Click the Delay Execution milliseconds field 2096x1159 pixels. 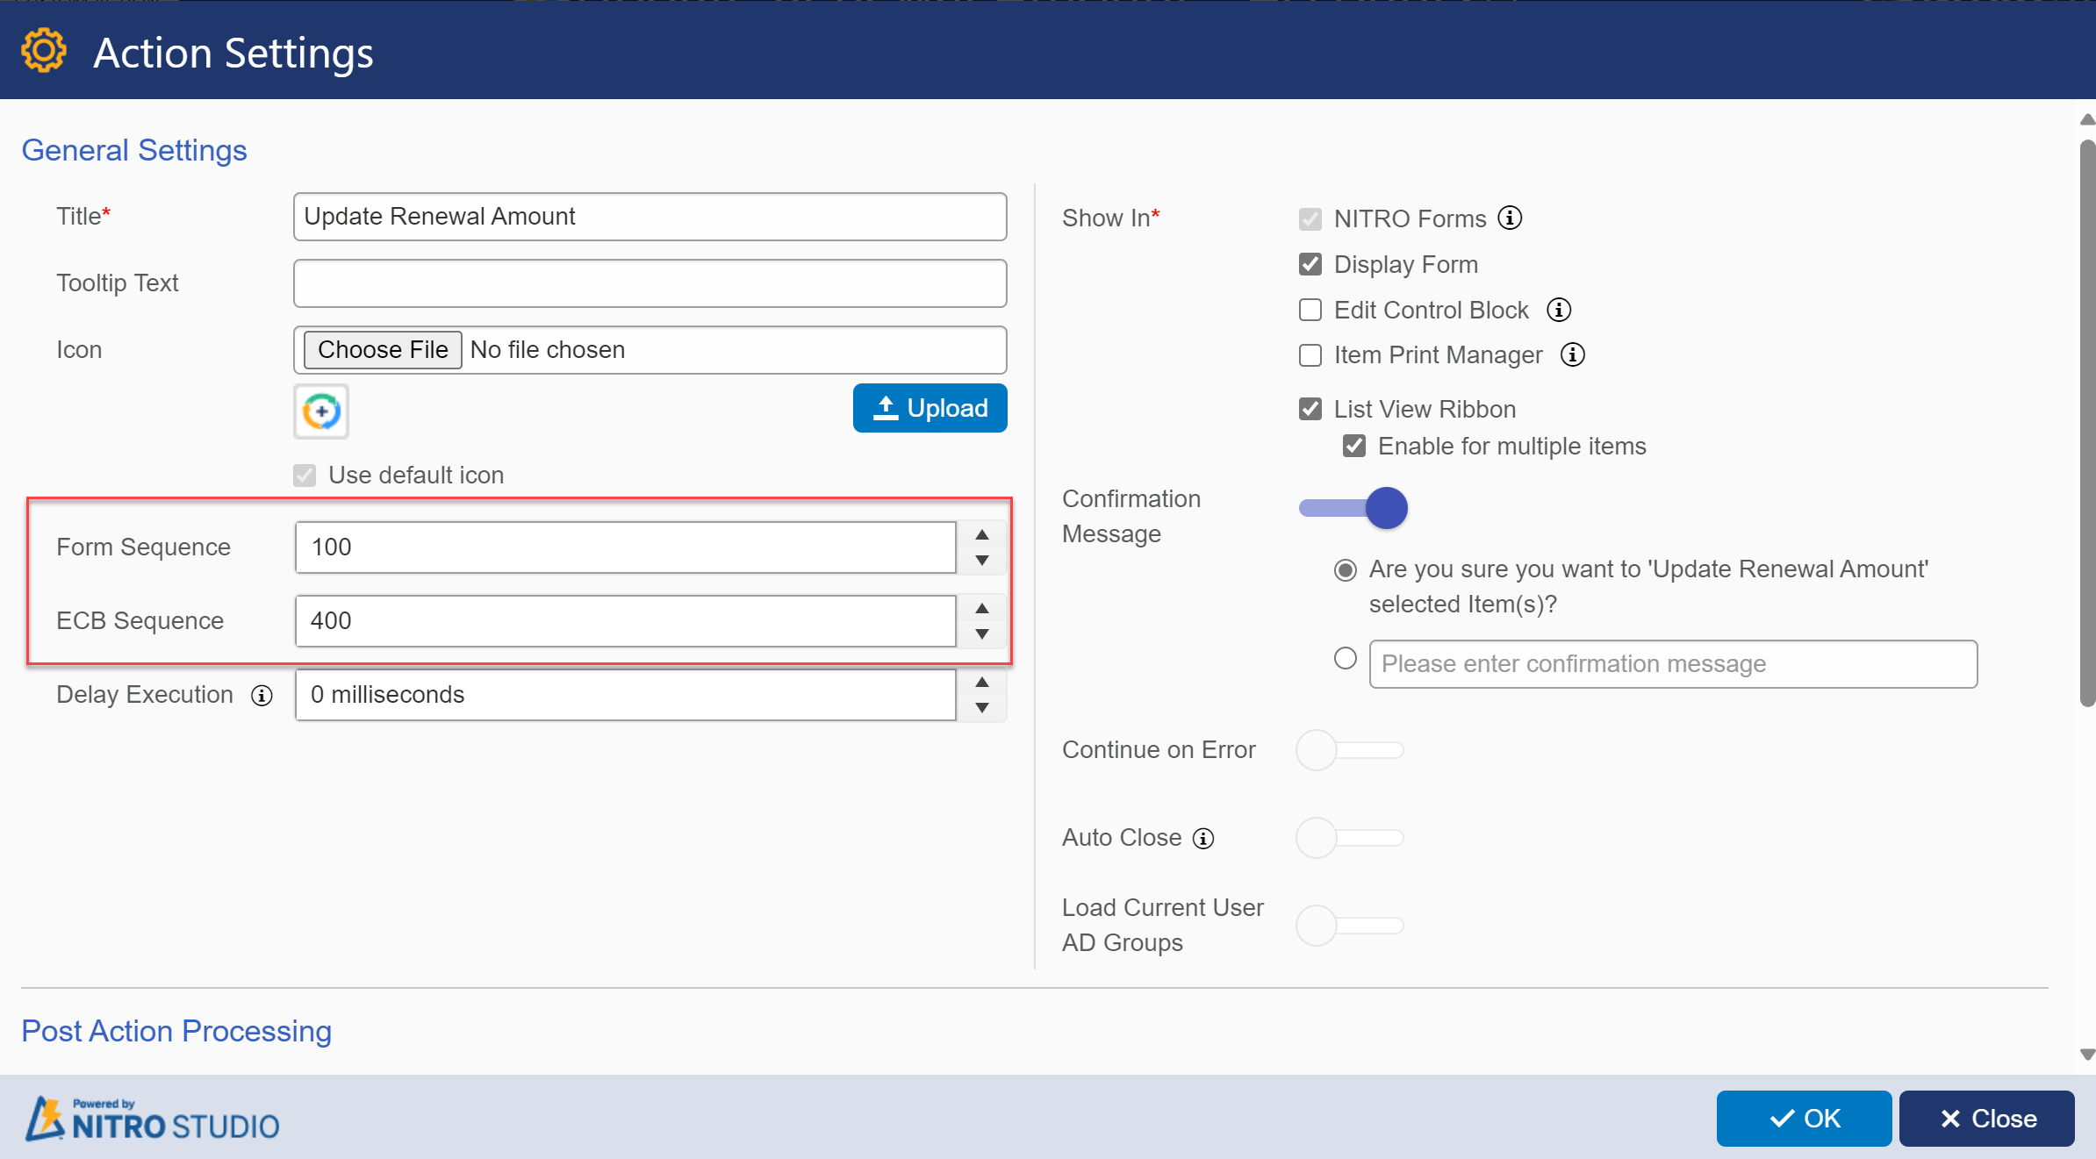(625, 695)
